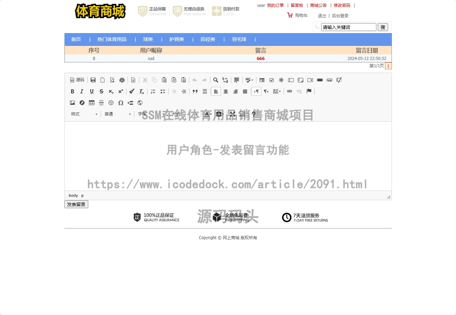
Task: Insert a hidden field icon
Action: point(339,80)
